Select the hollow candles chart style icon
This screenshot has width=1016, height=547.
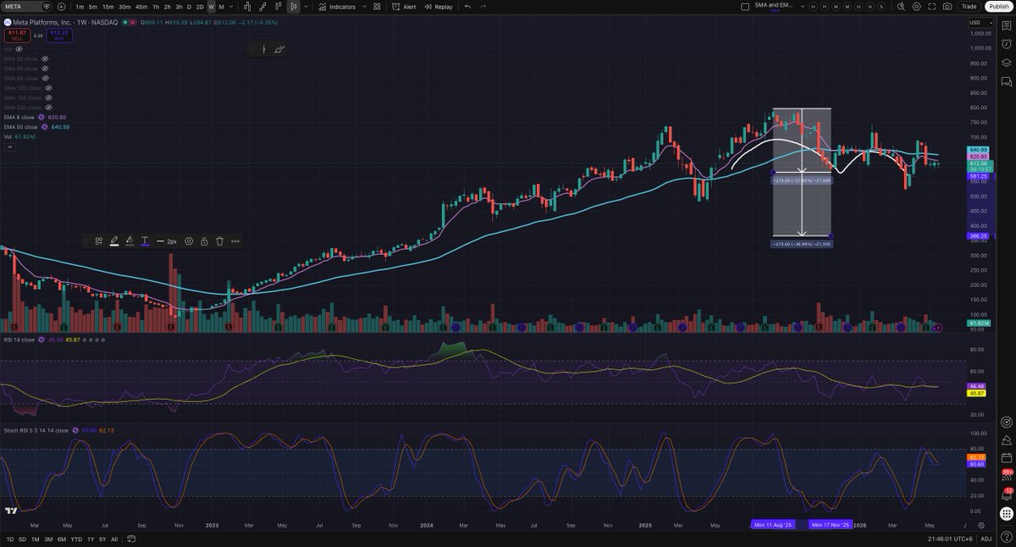[x=278, y=6]
